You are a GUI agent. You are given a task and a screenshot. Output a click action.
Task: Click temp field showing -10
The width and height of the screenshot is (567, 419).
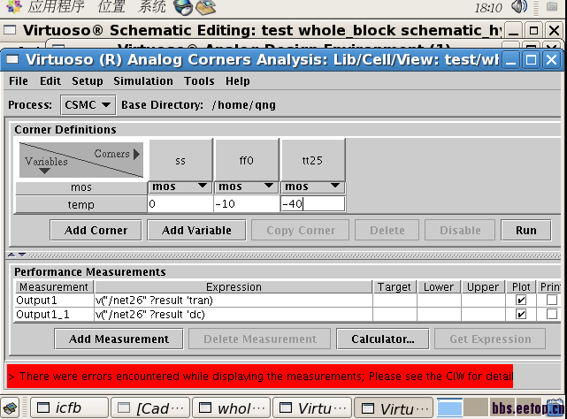247,204
